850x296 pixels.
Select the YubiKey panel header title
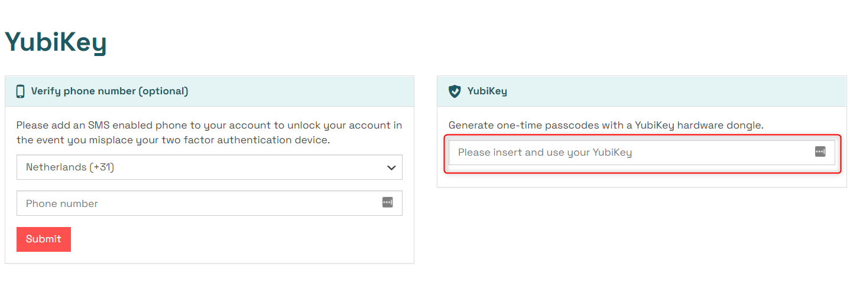[487, 91]
